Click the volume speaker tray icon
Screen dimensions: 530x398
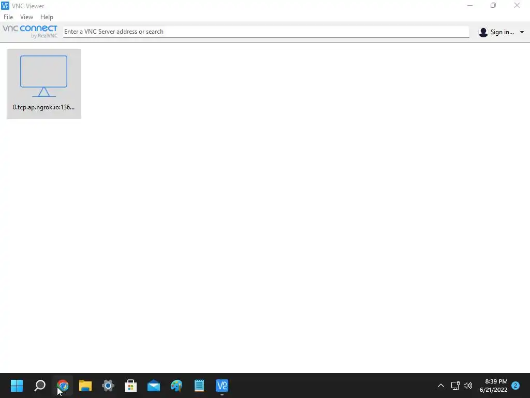click(468, 386)
